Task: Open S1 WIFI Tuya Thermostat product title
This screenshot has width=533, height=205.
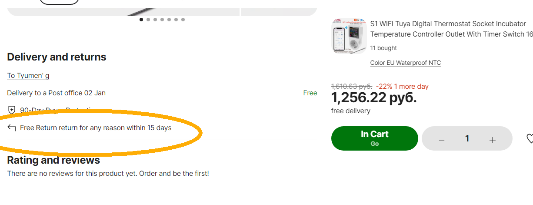Action: coord(452,29)
